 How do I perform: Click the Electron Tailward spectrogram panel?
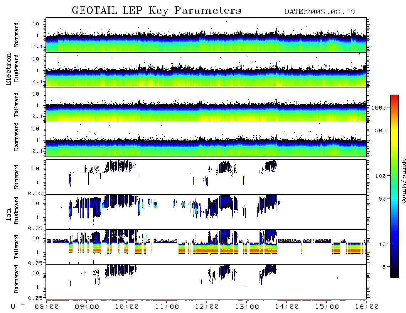(x=206, y=105)
